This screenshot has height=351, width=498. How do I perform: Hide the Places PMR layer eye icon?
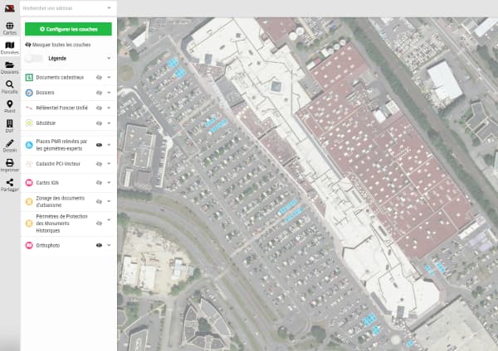click(x=99, y=145)
